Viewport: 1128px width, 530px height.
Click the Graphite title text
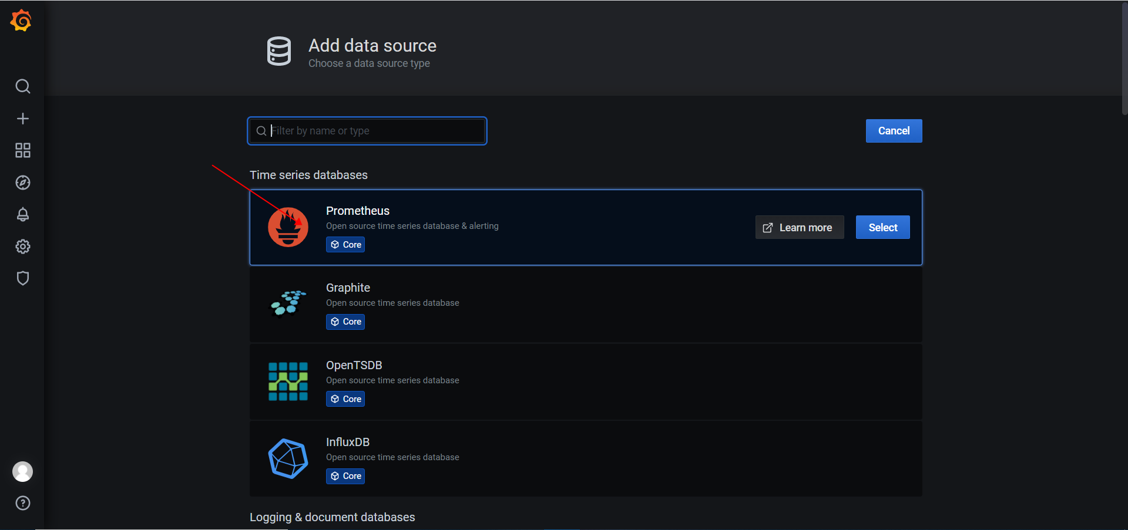[x=348, y=288]
